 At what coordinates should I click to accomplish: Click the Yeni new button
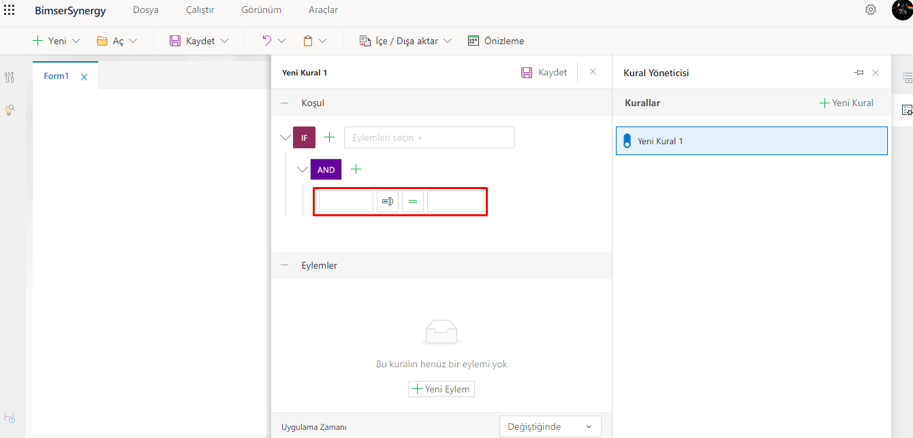[x=49, y=41]
